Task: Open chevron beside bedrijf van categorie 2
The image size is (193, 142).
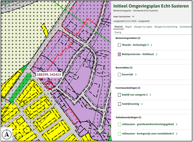Action: (x=150, y=95)
